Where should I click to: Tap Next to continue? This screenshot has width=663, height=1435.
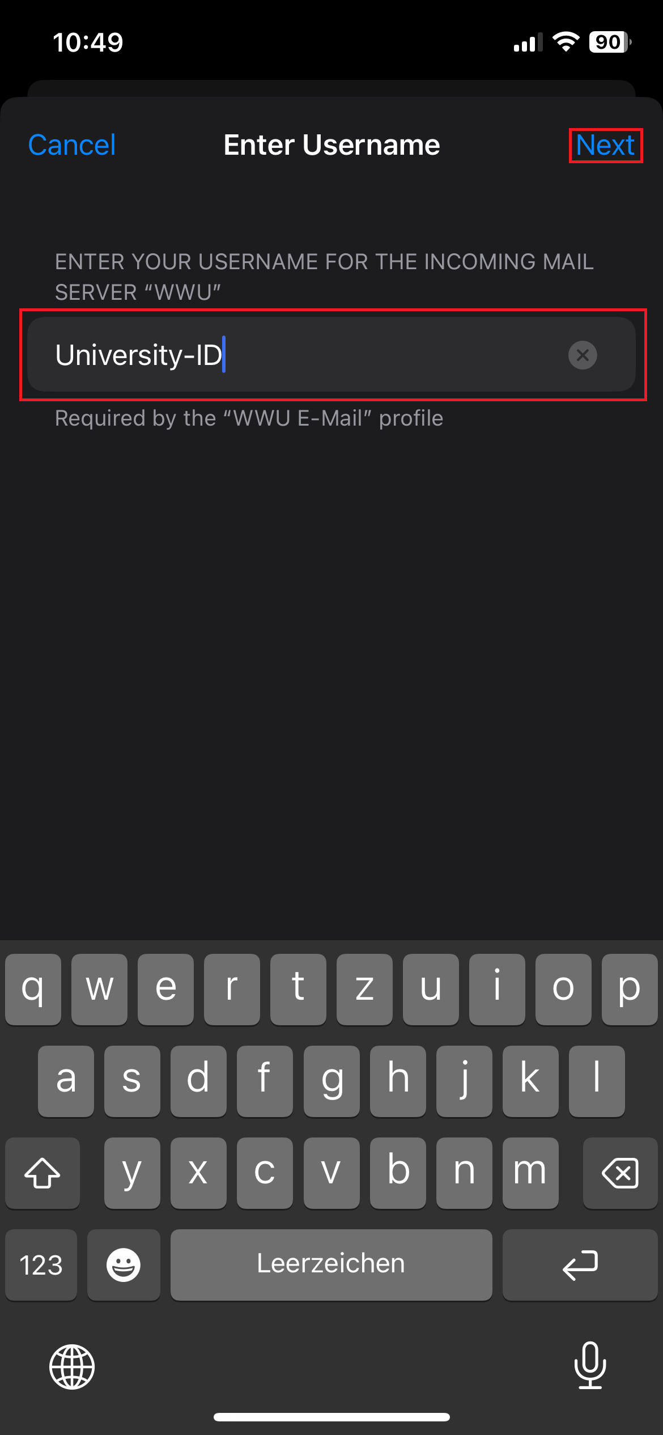pos(605,145)
